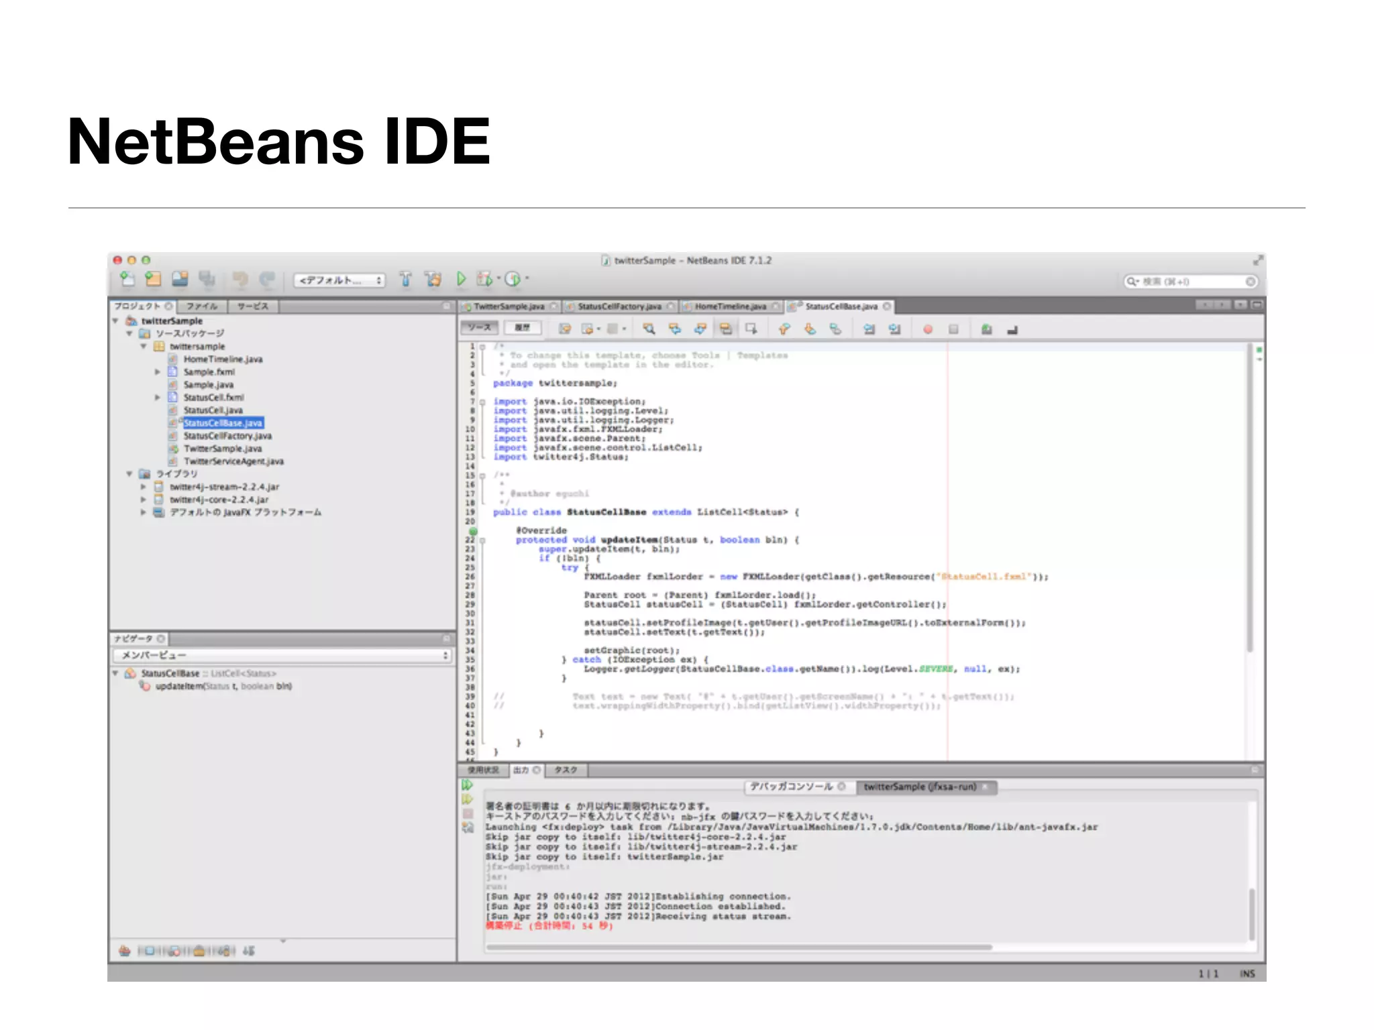Click the Shift Line Right icon
Viewport: 1374px width, 1030px height.
point(894,329)
